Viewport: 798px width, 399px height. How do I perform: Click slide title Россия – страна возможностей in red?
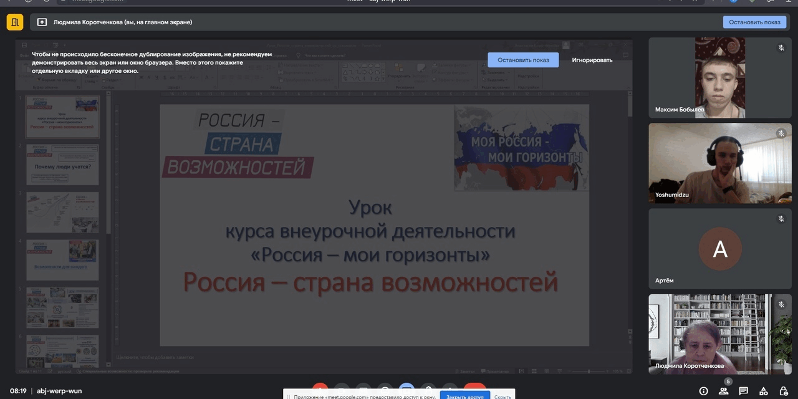[x=370, y=282]
